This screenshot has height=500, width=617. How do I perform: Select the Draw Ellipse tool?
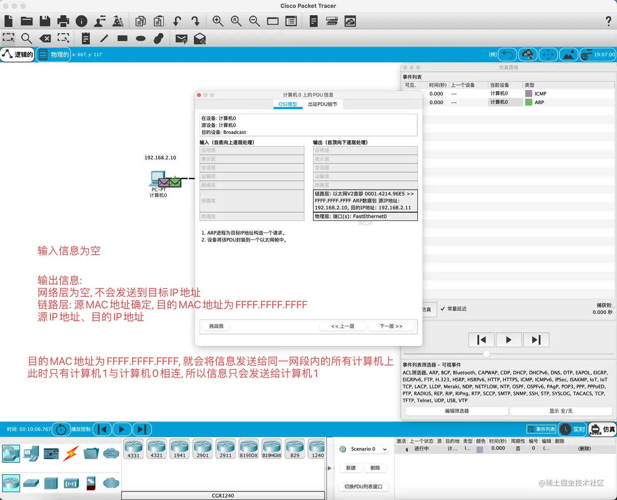point(141,38)
